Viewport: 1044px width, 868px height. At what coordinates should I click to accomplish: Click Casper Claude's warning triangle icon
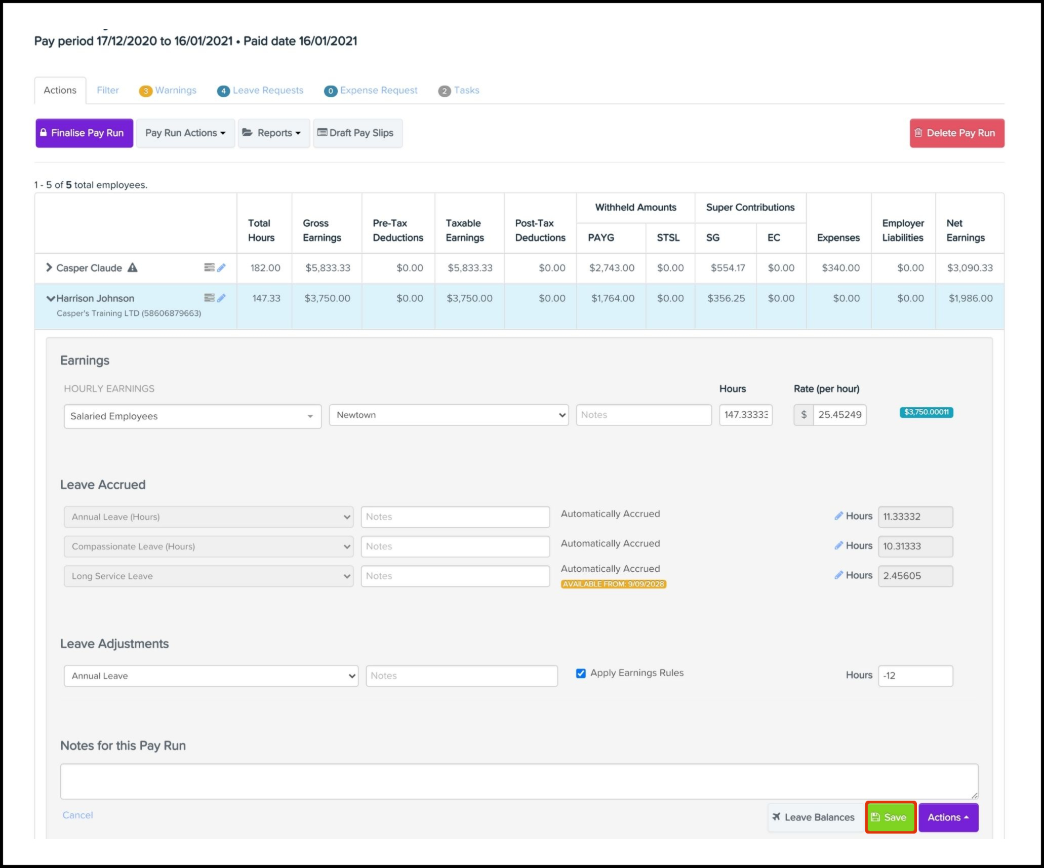(132, 267)
